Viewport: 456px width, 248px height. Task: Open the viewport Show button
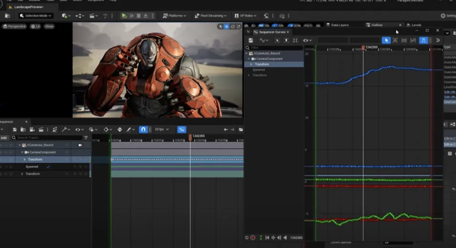(x=49, y=26)
